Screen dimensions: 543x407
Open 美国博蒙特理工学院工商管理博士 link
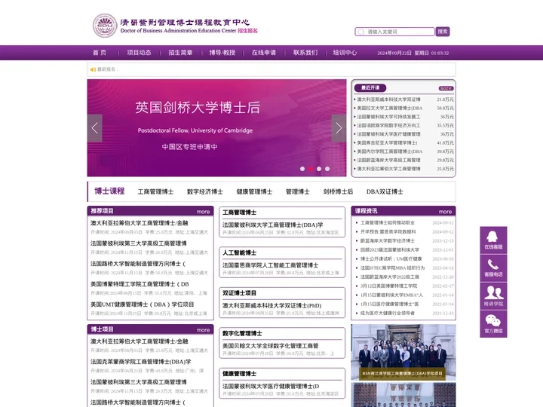coord(140,284)
